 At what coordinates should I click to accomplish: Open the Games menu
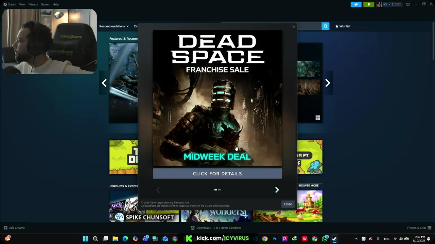pos(45,4)
